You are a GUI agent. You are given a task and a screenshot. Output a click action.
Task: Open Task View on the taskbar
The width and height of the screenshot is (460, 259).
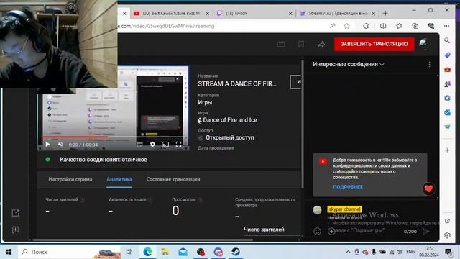[x=129, y=252]
